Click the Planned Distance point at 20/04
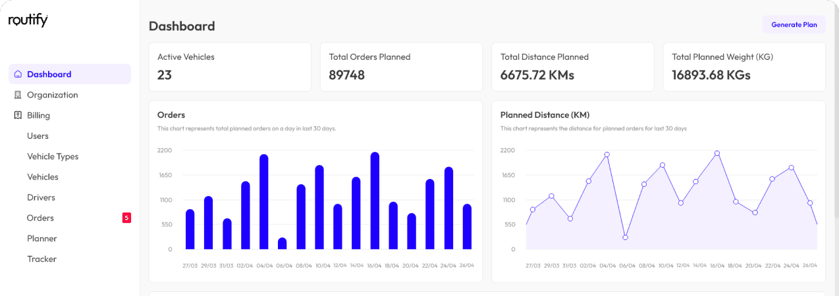 [755, 212]
